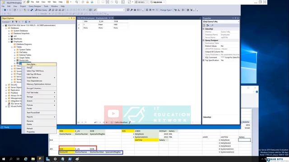
Task: Open the SSMS Tools menu
Action: tap(46, 6)
